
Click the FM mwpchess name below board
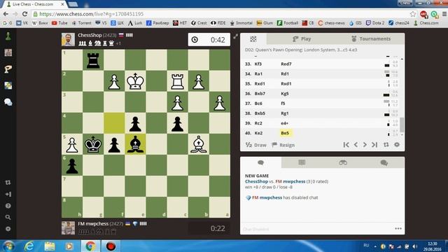pyautogui.click(x=93, y=224)
